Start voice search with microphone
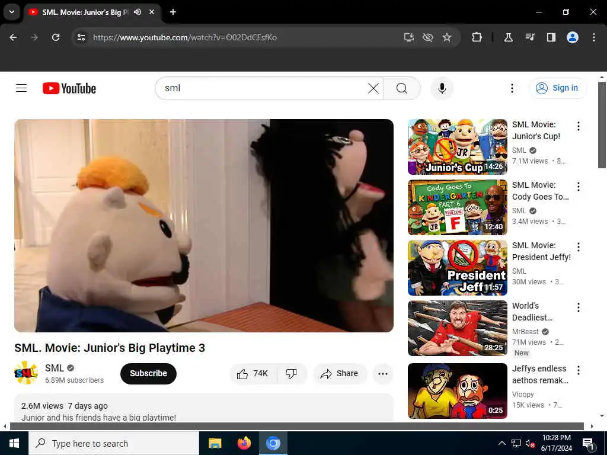607x455 pixels. pyautogui.click(x=442, y=88)
